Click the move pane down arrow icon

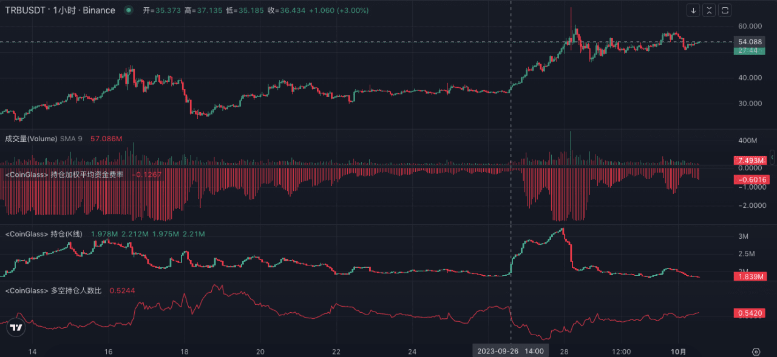click(x=694, y=10)
